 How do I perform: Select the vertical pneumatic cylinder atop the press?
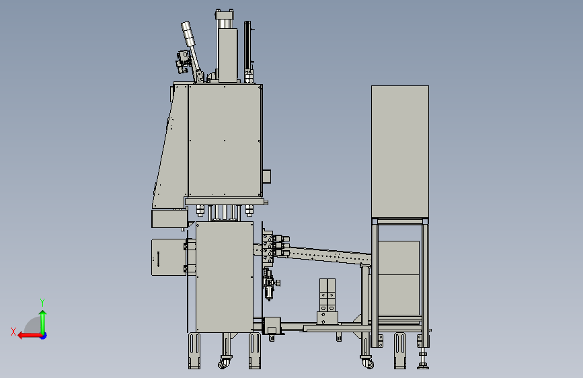click(227, 46)
